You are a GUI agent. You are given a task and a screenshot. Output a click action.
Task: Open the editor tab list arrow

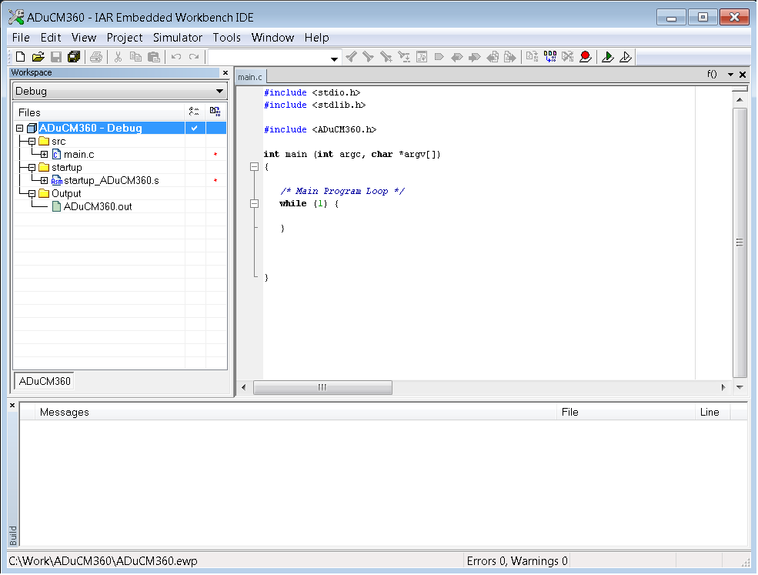(x=730, y=75)
